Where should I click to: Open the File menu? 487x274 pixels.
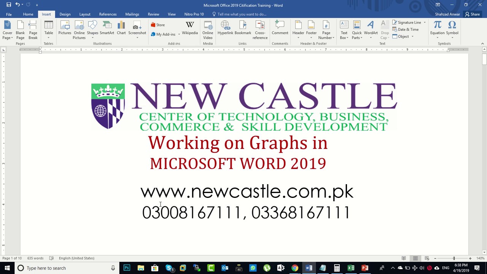[9, 14]
